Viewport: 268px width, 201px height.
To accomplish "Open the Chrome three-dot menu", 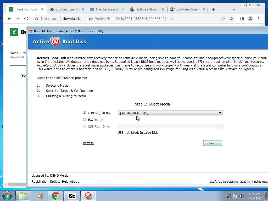I will [x=259, y=19].
